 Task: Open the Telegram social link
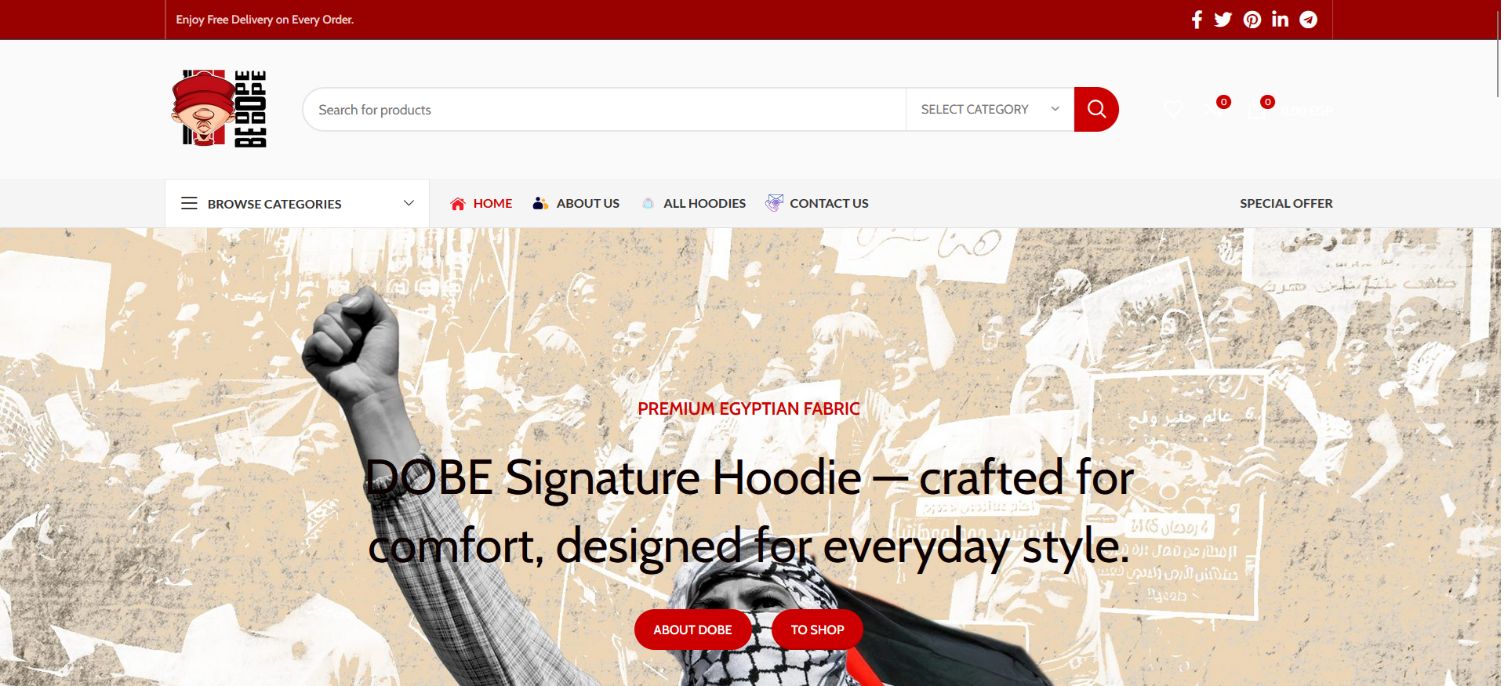click(x=1309, y=20)
